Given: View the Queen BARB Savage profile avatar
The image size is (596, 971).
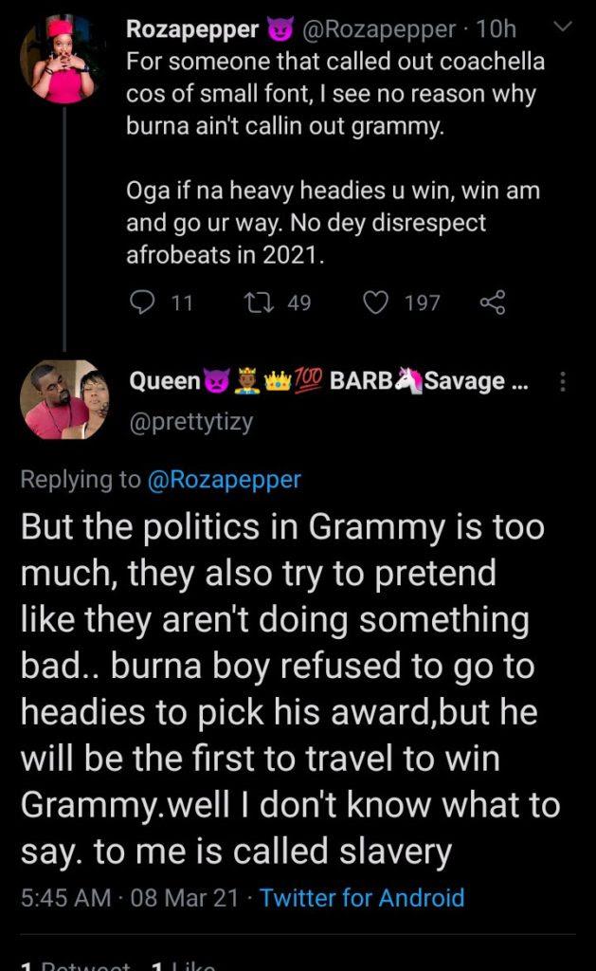Looking at the screenshot, I should click(x=63, y=399).
